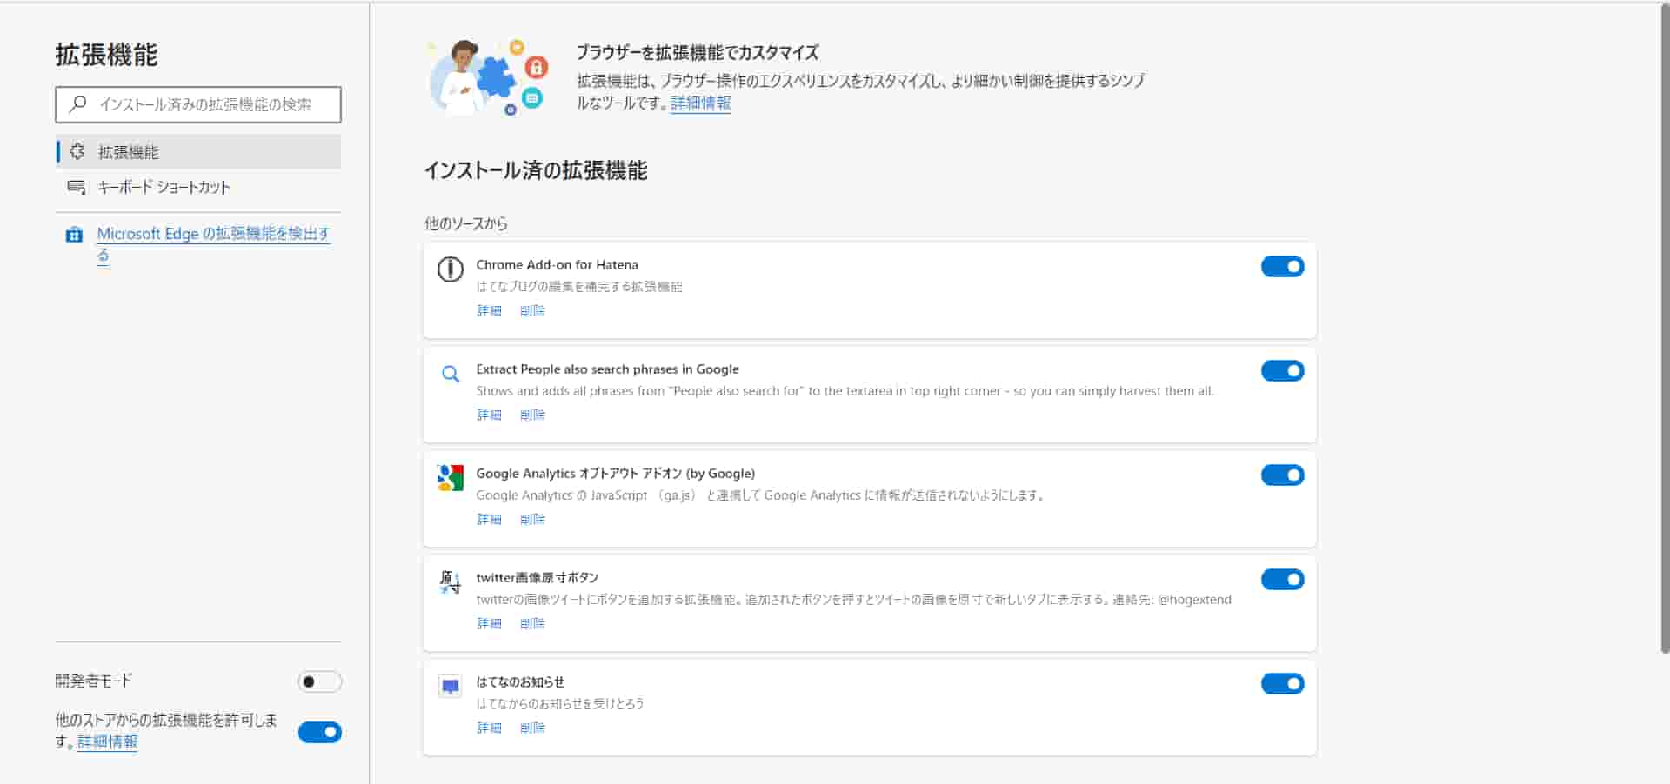Open 詳細情報 link near other stores setting
Image resolution: width=1670 pixels, height=784 pixels.
click(x=107, y=741)
